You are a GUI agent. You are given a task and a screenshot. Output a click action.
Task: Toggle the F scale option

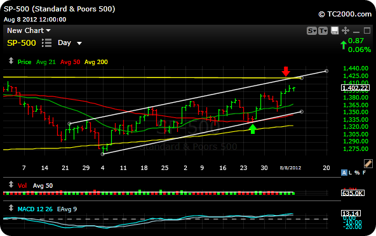(x=365, y=173)
